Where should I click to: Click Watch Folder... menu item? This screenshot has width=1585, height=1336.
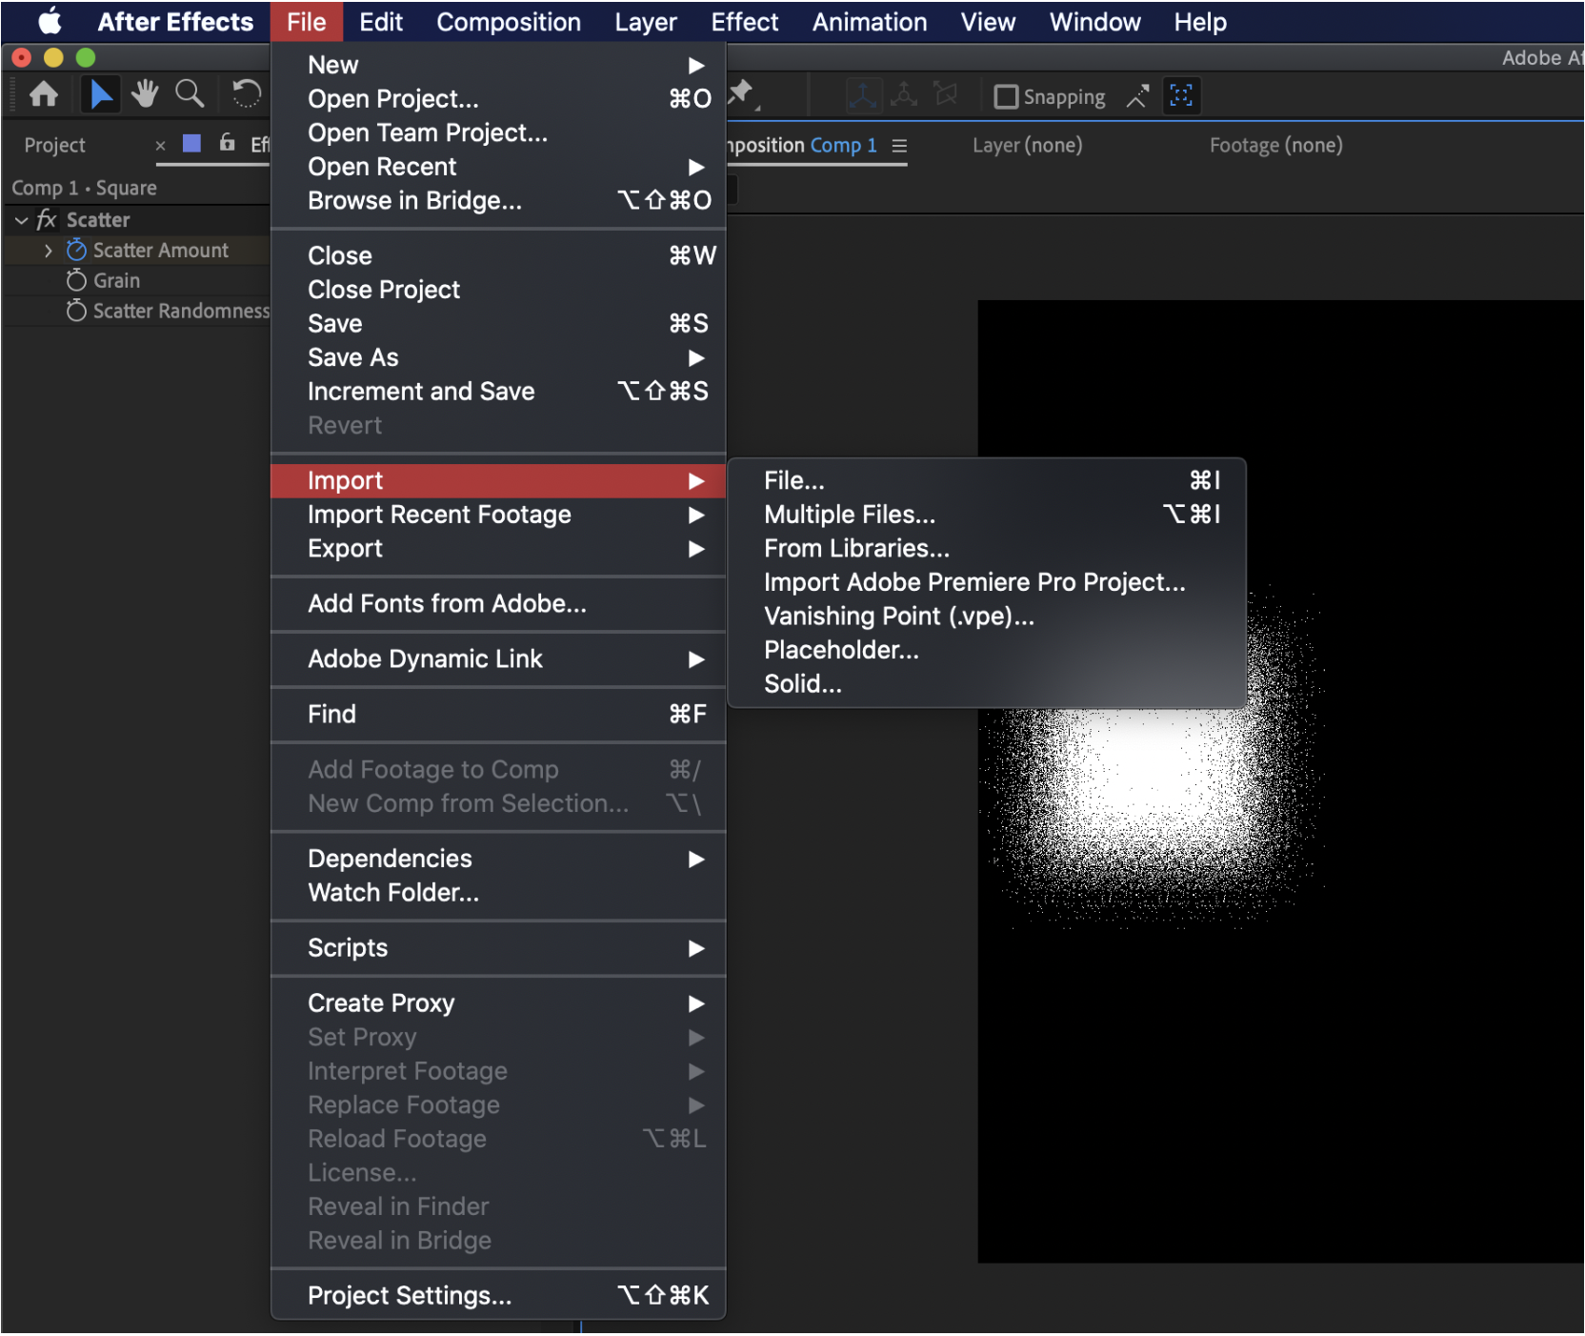click(x=498, y=893)
